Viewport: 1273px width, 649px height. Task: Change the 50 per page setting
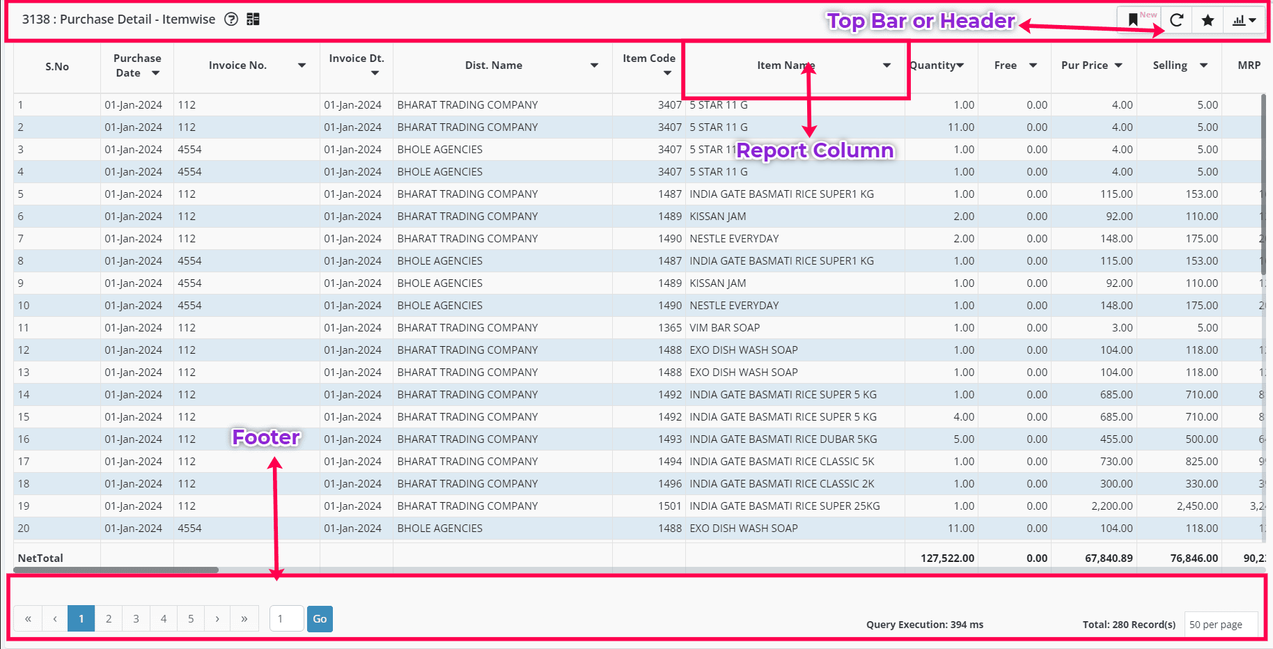[x=1221, y=625]
